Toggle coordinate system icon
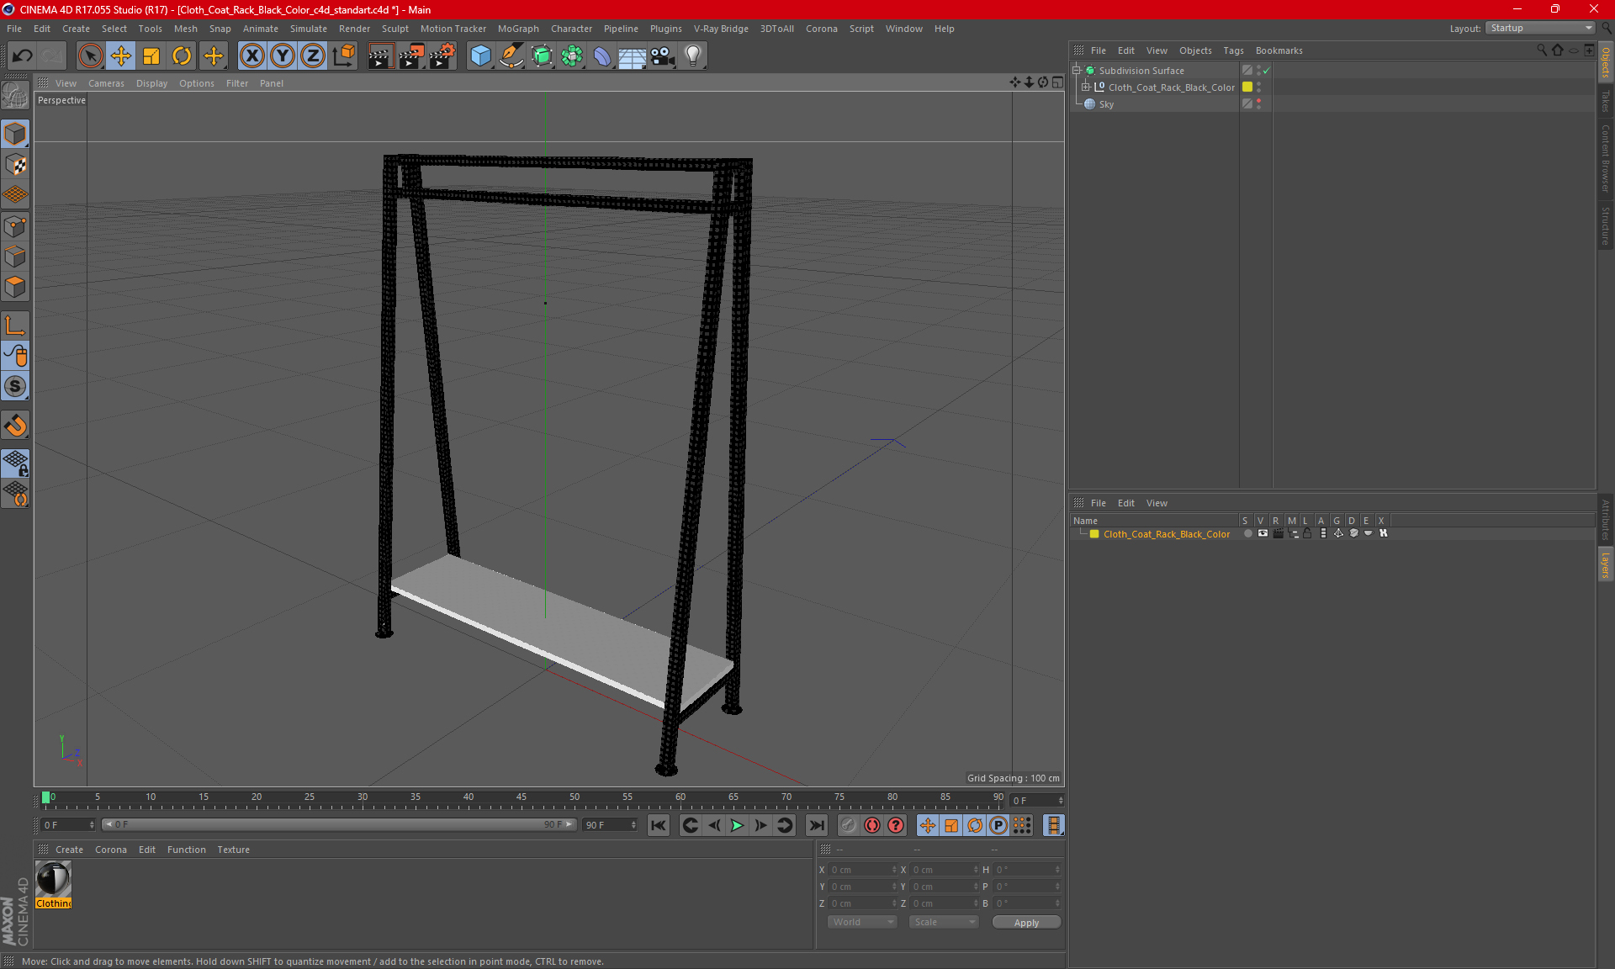Viewport: 1615px width, 969px height. (x=343, y=56)
